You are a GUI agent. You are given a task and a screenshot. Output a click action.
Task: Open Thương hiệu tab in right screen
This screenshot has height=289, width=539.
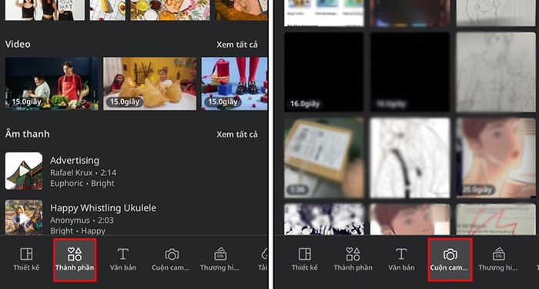pyautogui.click(x=498, y=260)
